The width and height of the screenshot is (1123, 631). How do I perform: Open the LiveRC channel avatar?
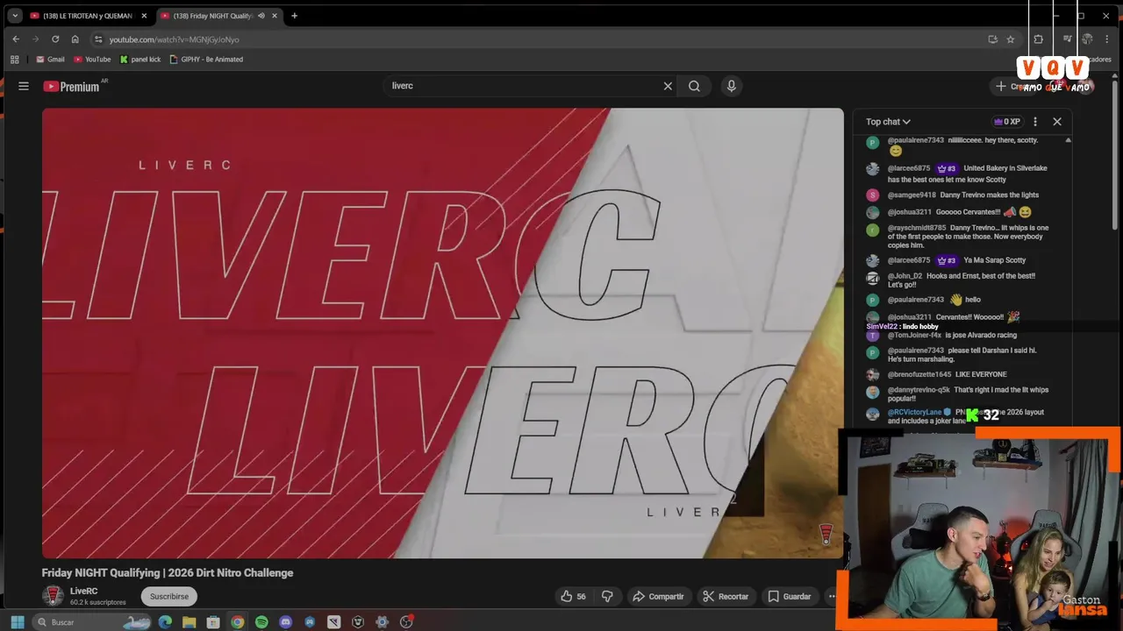pos(54,596)
